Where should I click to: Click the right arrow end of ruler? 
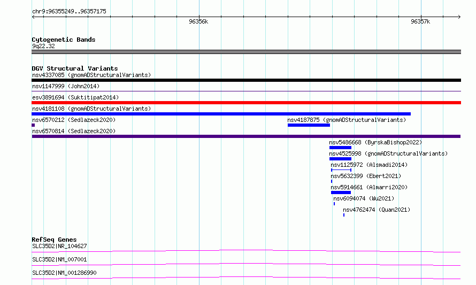(x=459, y=17)
